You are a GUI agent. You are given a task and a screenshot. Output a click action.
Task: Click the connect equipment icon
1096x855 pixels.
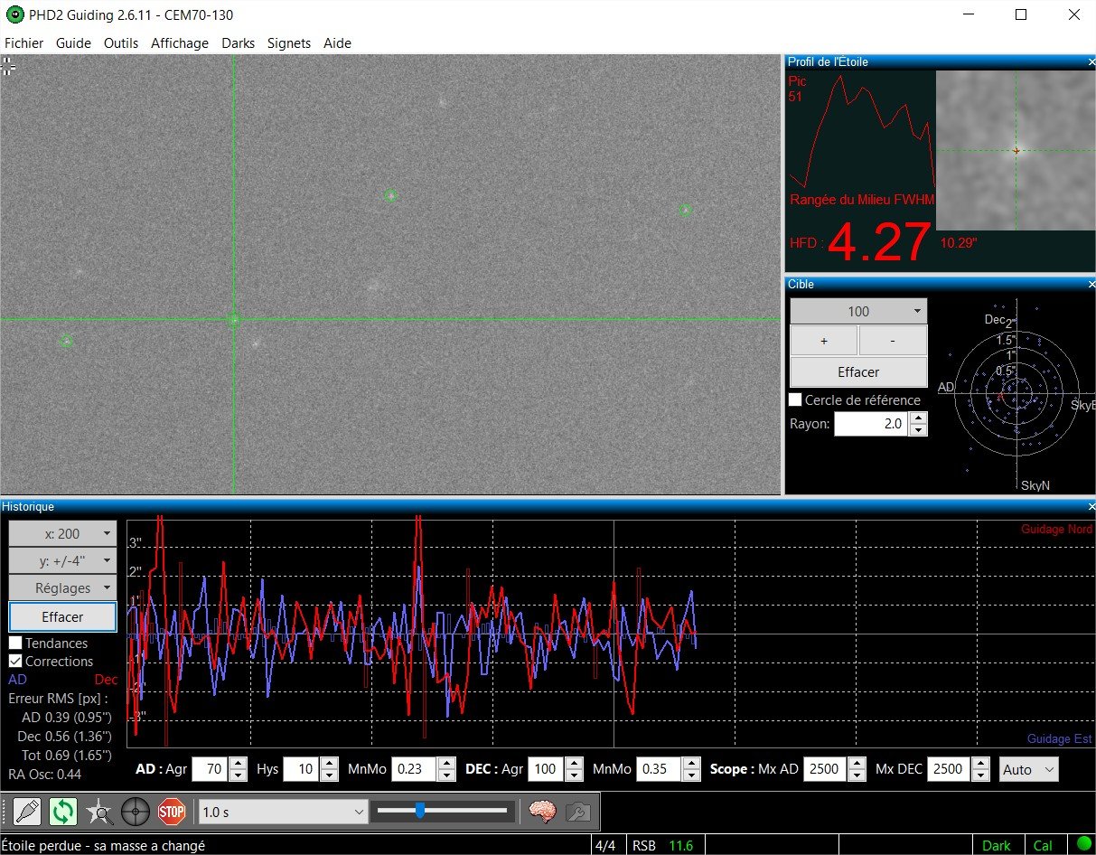coord(27,812)
